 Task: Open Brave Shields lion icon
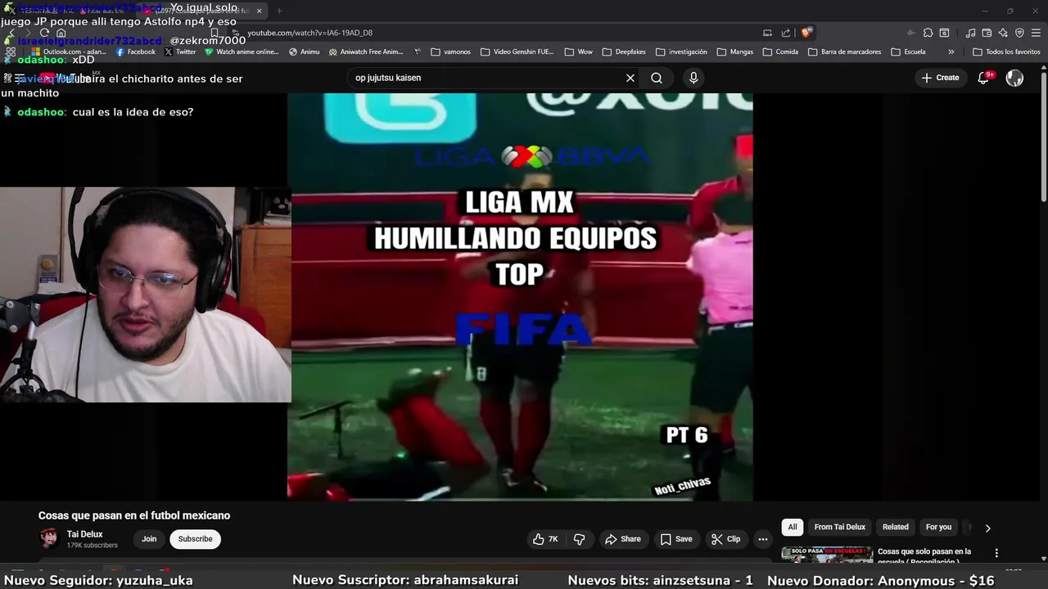[806, 33]
